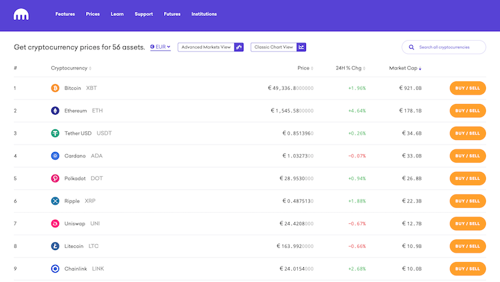The width and height of the screenshot is (500, 282).
Task: Open the Learn menu
Action: click(x=117, y=14)
